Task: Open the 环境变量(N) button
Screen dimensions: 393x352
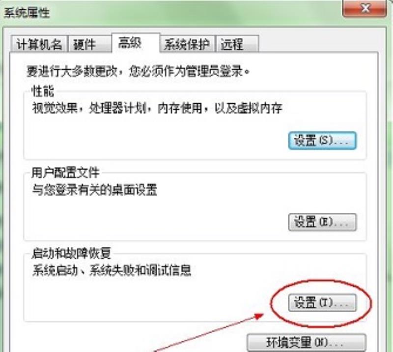Action: pos(307,343)
